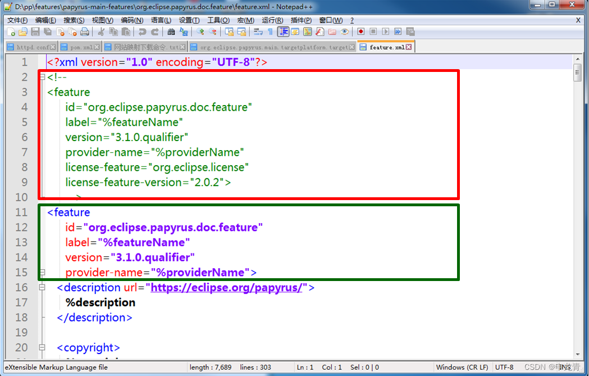
Task: Collapse the description block fold marker
Action: 42,287
